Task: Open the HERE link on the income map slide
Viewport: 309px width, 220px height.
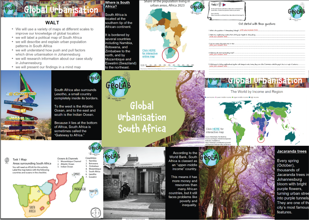Action: point(216,129)
